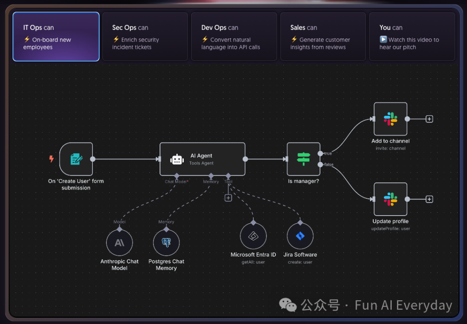Viewport: 467px width, 324px height.
Task: Click the red lightning trigger icon
Action: click(51, 159)
